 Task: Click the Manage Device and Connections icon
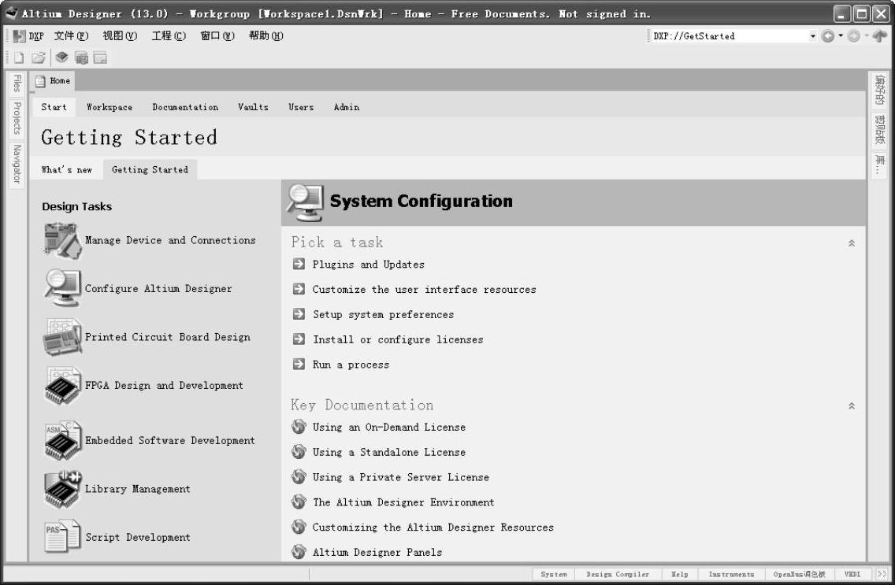tap(62, 240)
